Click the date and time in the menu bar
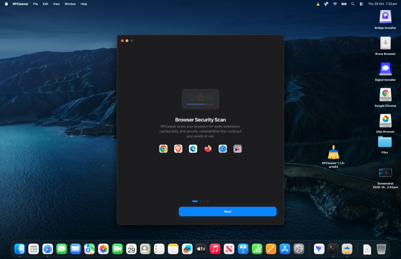 tap(382, 4)
